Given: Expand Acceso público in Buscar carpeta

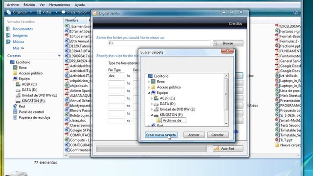Looking at the screenshot, I should (149, 87).
